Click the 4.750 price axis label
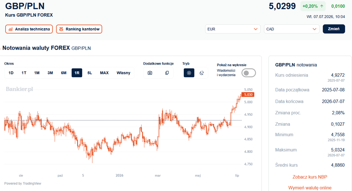 [248, 164]
